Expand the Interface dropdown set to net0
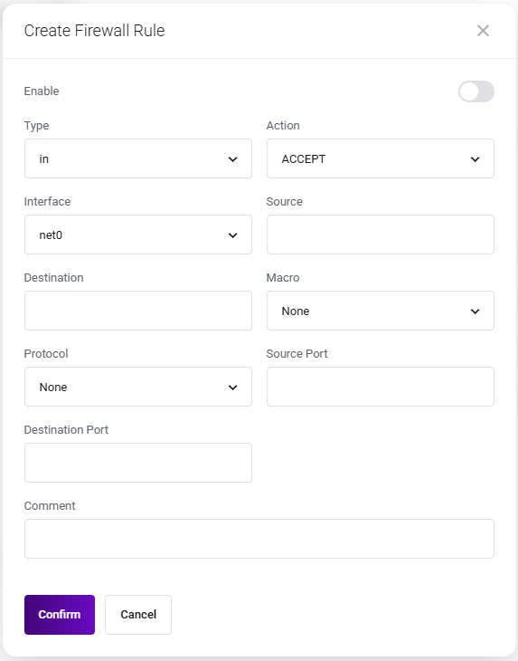518x661 pixels. (x=138, y=235)
